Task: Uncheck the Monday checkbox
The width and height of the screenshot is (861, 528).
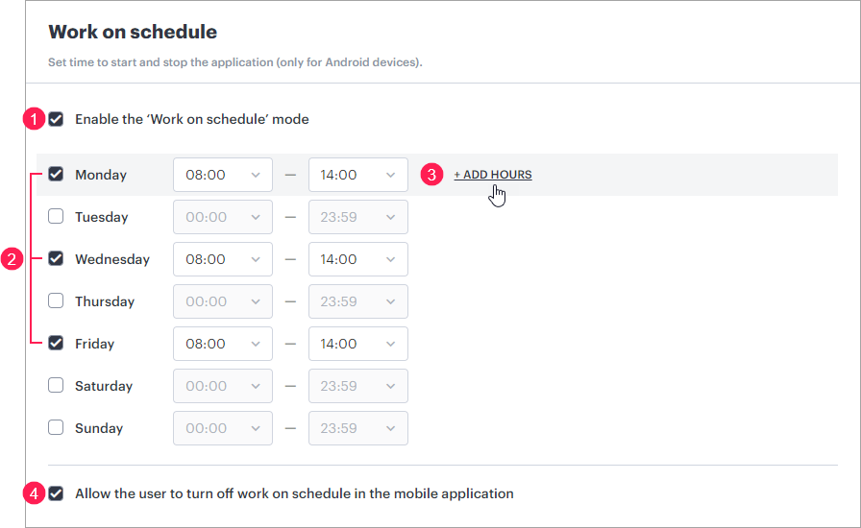Action: pos(57,175)
